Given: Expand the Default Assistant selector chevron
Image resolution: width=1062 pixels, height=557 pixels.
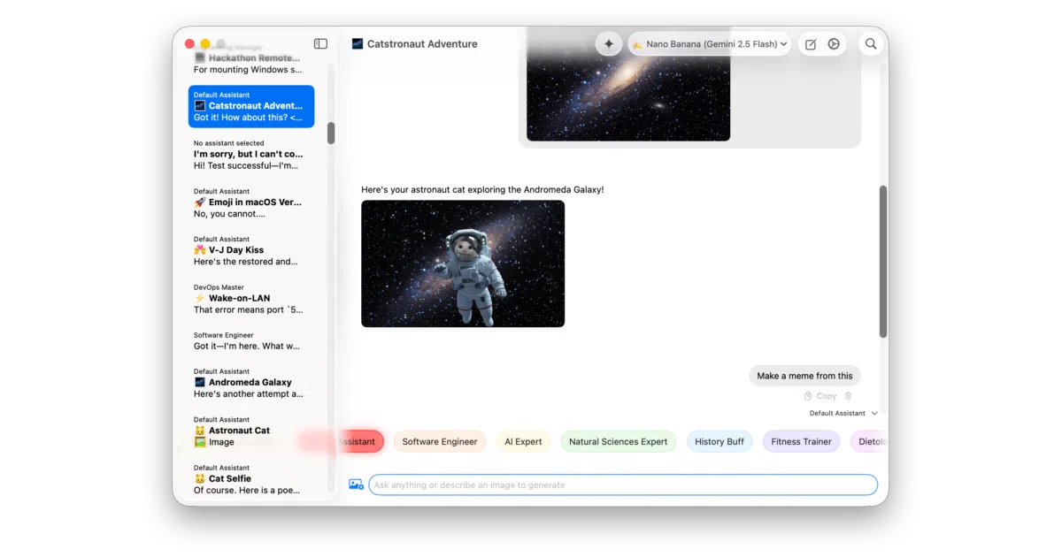Looking at the screenshot, I should [874, 413].
